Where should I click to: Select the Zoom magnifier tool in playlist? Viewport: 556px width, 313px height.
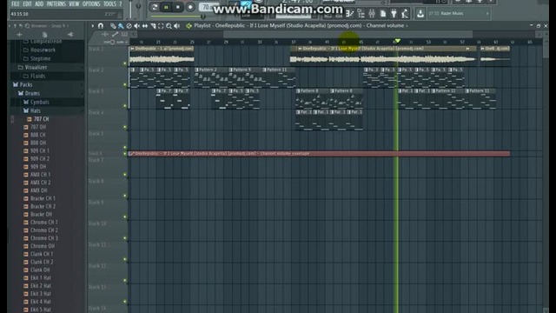(x=169, y=26)
